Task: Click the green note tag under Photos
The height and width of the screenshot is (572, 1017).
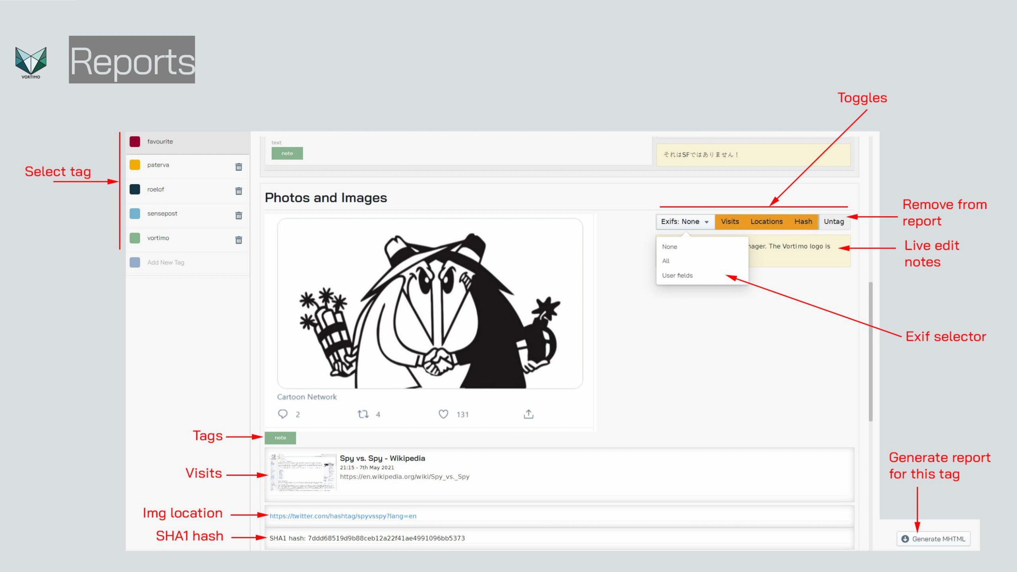Action: coord(280,438)
